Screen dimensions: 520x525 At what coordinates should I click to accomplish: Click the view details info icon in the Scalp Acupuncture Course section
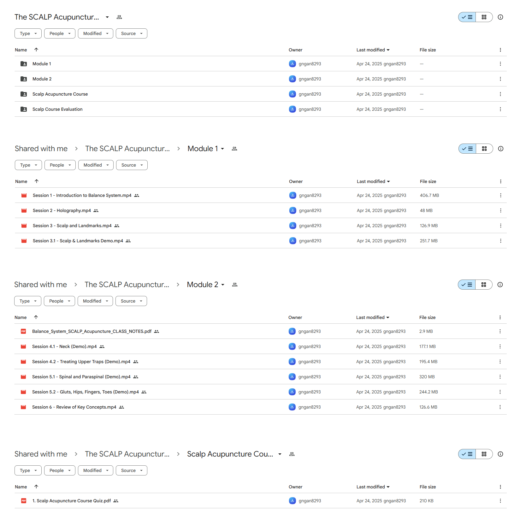coord(500,454)
